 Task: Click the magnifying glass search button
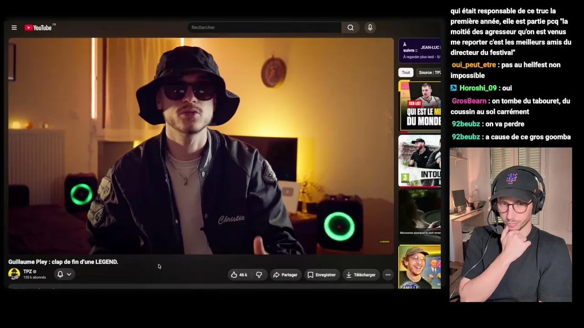click(350, 28)
